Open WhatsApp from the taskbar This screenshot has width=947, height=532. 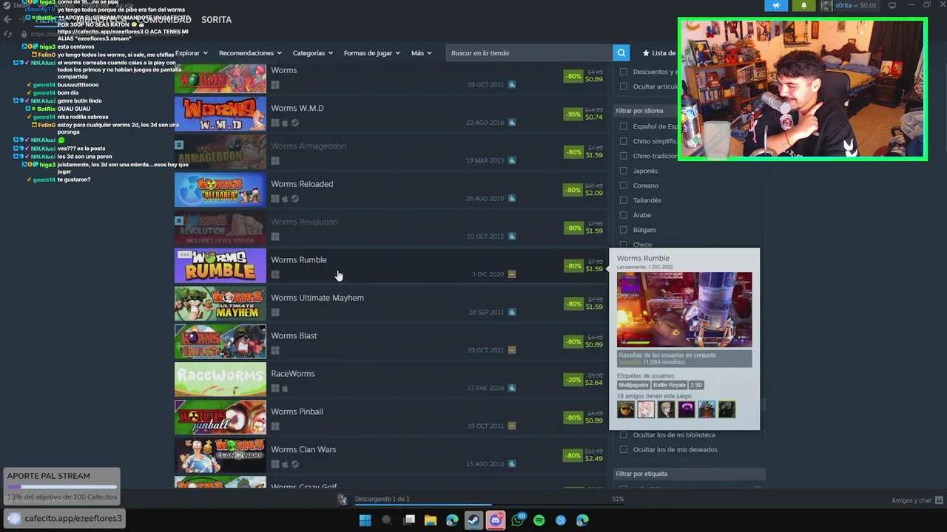pyautogui.click(x=517, y=520)
